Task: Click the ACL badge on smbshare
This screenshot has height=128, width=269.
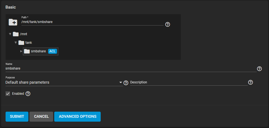Action: [53, 51]
